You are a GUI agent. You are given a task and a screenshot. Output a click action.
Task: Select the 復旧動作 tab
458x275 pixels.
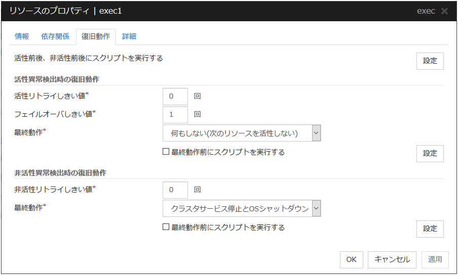(96, 36)
